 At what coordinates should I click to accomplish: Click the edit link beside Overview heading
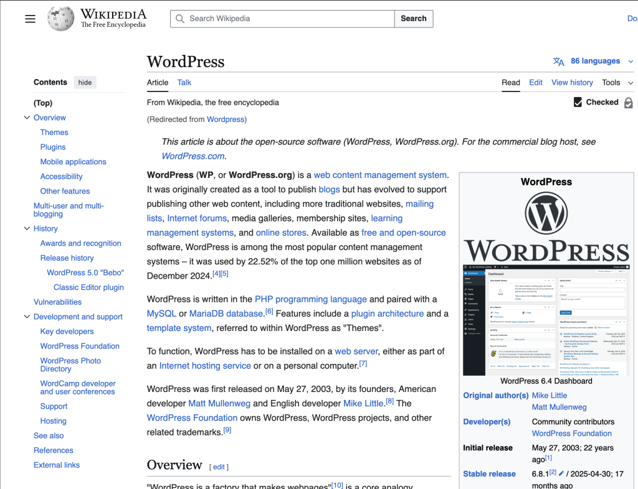(219, 467)
